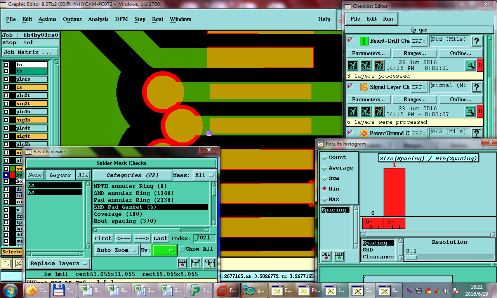Open help for Power/Ground Check
Viewport: 497px width, 298px height.
point(476,133)
